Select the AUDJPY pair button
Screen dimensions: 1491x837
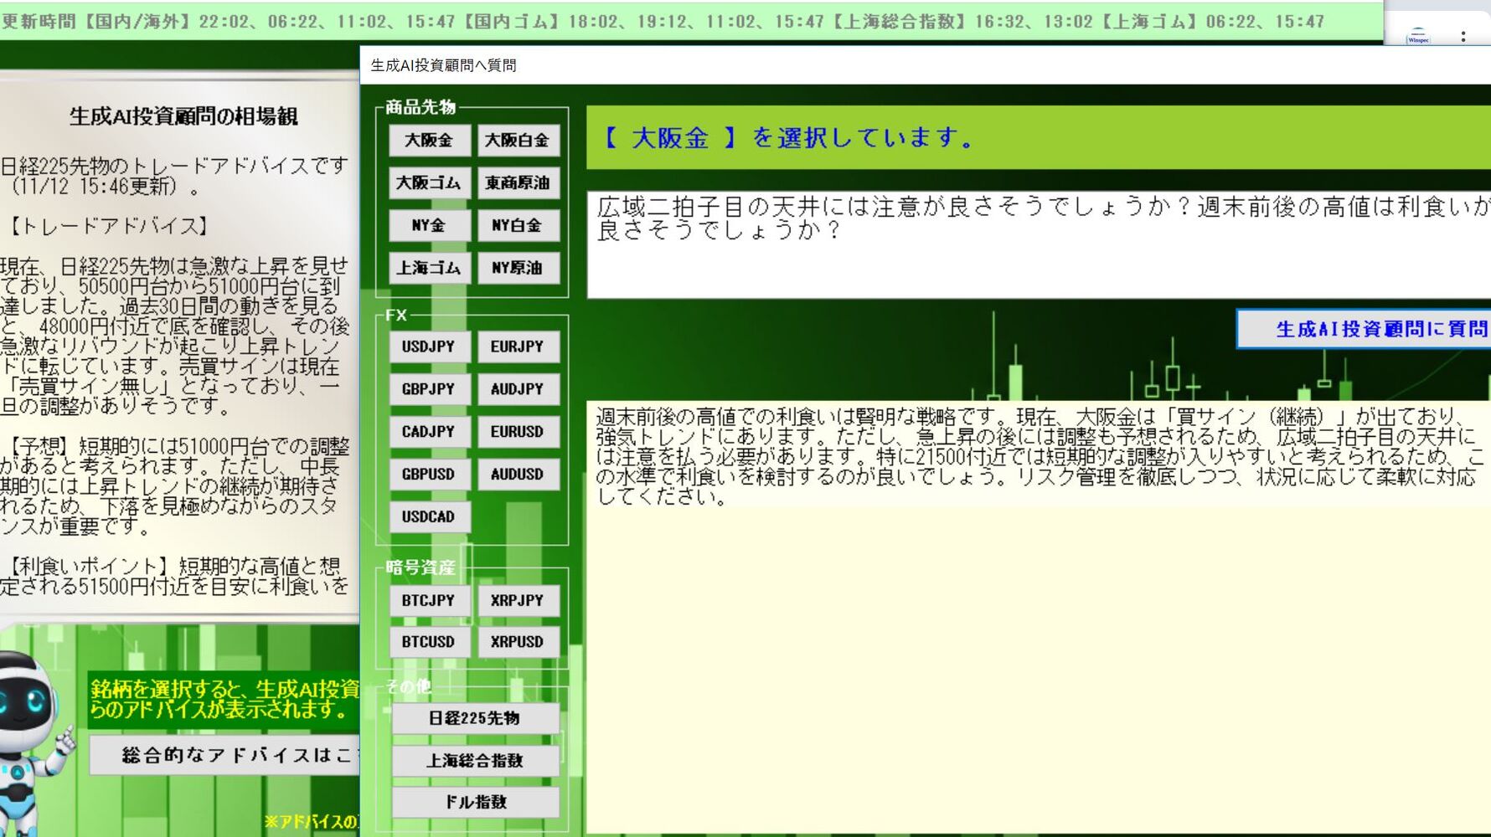518,389
